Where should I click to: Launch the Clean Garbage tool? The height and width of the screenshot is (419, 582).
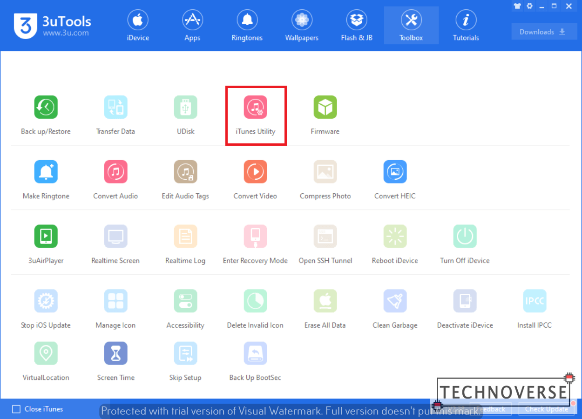click(395, 309)
